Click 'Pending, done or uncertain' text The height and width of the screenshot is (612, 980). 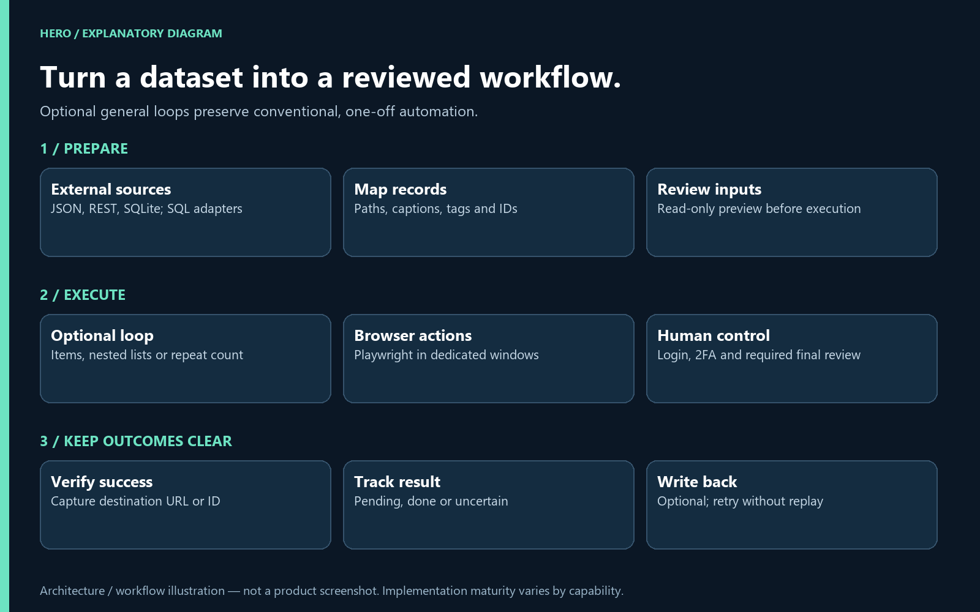tap(431, 501)
